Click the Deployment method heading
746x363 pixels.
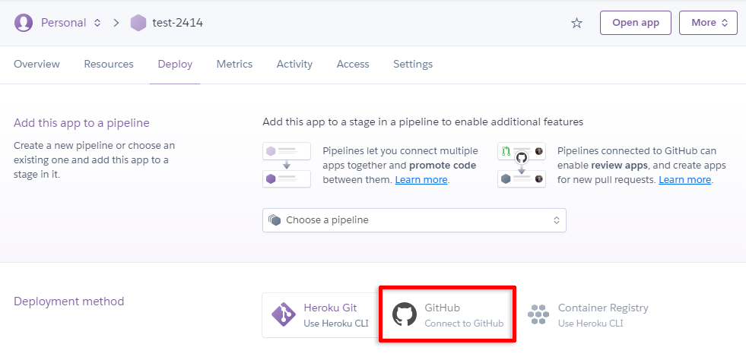point(69,301)
